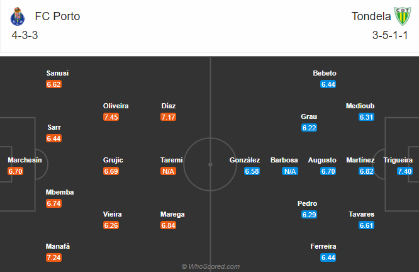Select Manafá's 7.24 rating badge
Screen dimensions: 419x272
pos(53,258)
